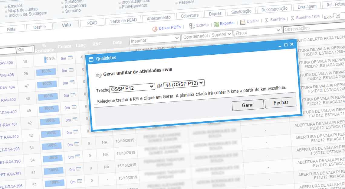Viewport: 345px width, 189px height.
Task: Click the Baixar PDFs icon
Action: tap(155, 28)
